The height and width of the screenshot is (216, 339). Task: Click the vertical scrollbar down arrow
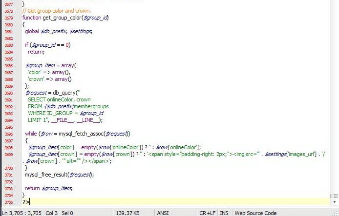(x=334, y=202)
